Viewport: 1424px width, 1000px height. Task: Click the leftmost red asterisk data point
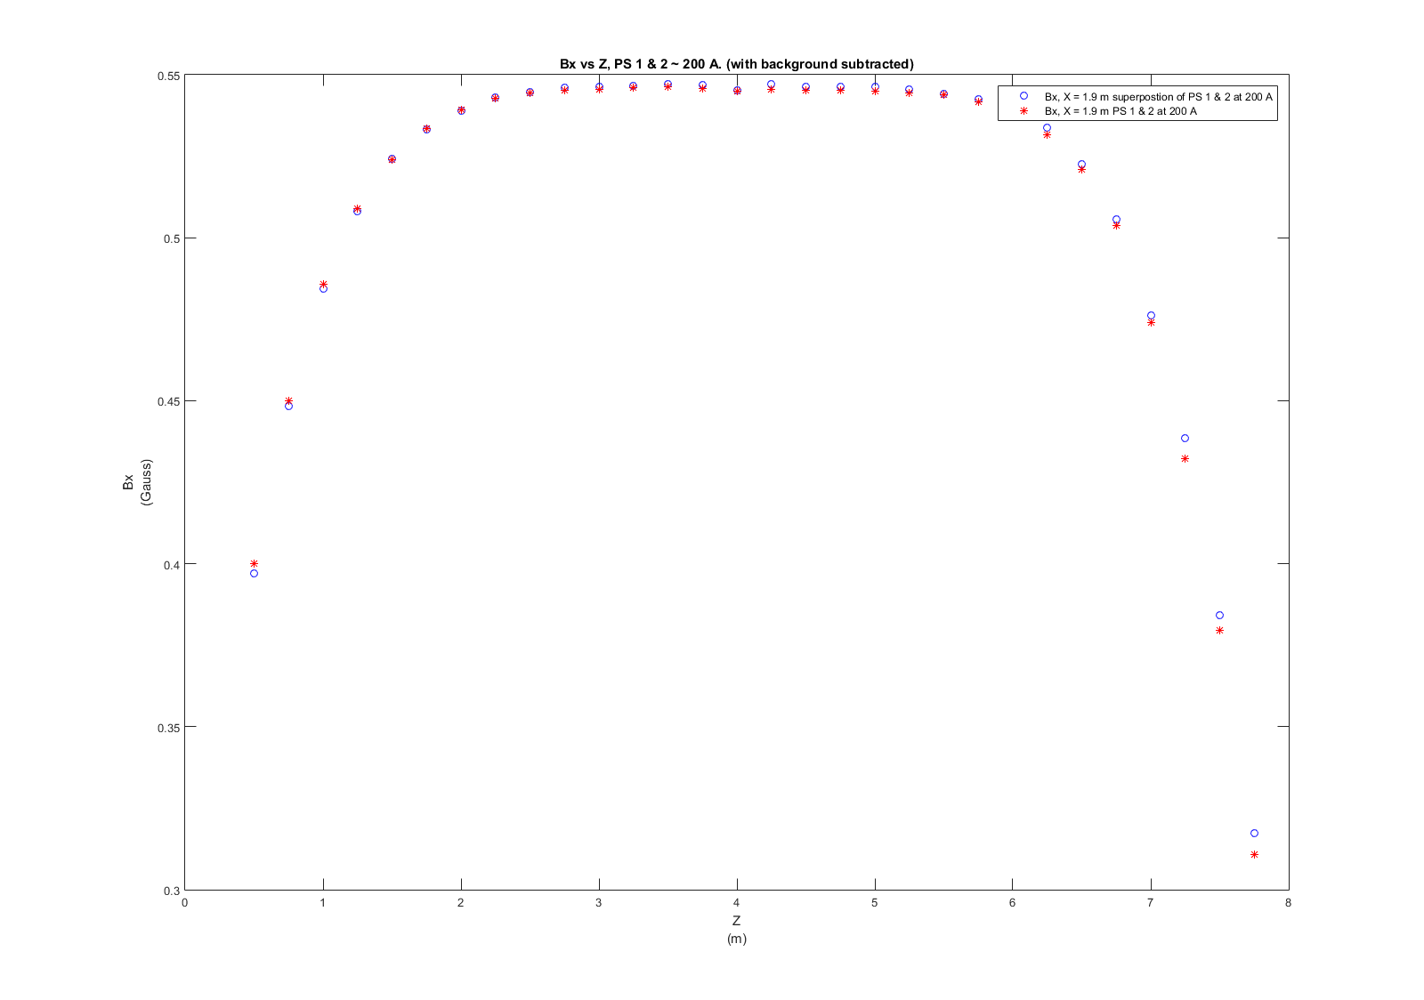(x=254, y=564)
